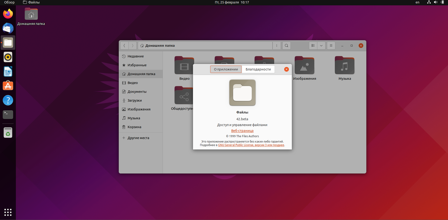Show all applications grid
448x220 pixels.
[8, 212]
